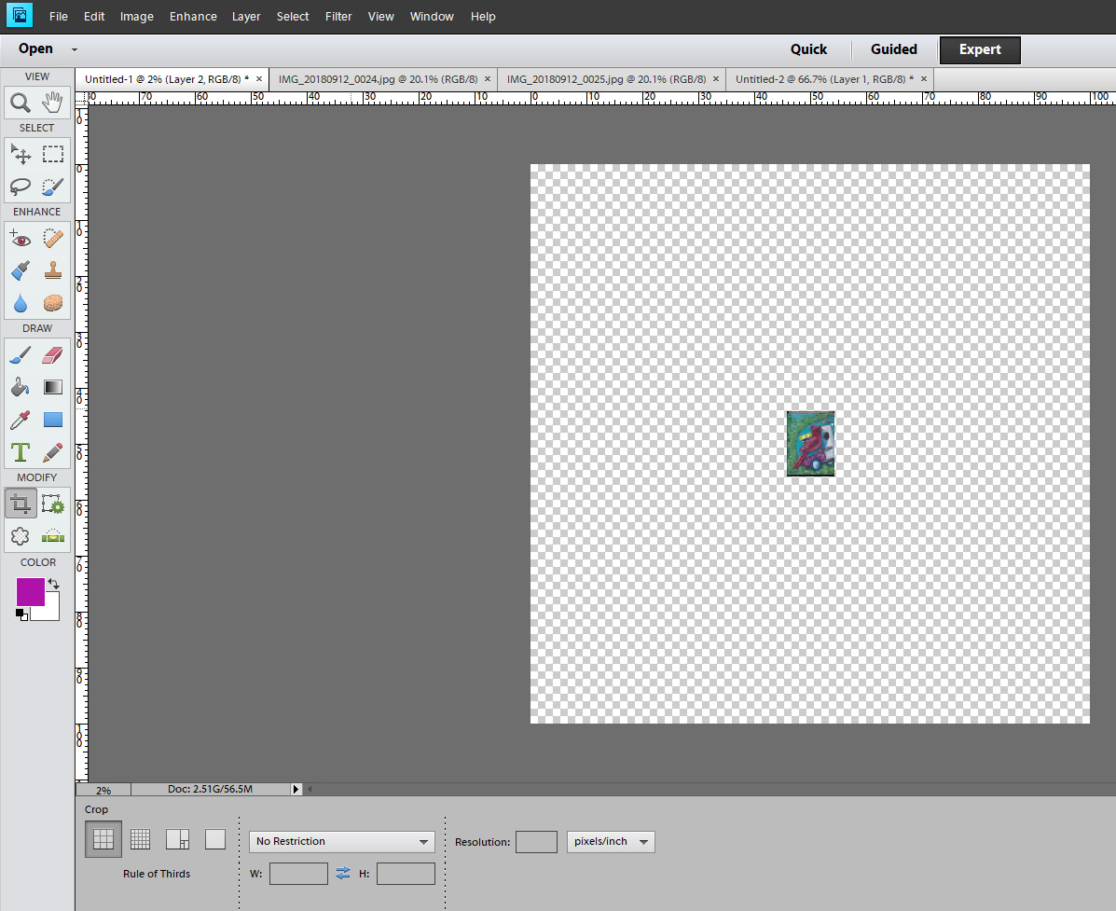Viewport: 1116px width, 911px height.
Task: Enable the Grid crop overlay
Action: click(141, 839)
